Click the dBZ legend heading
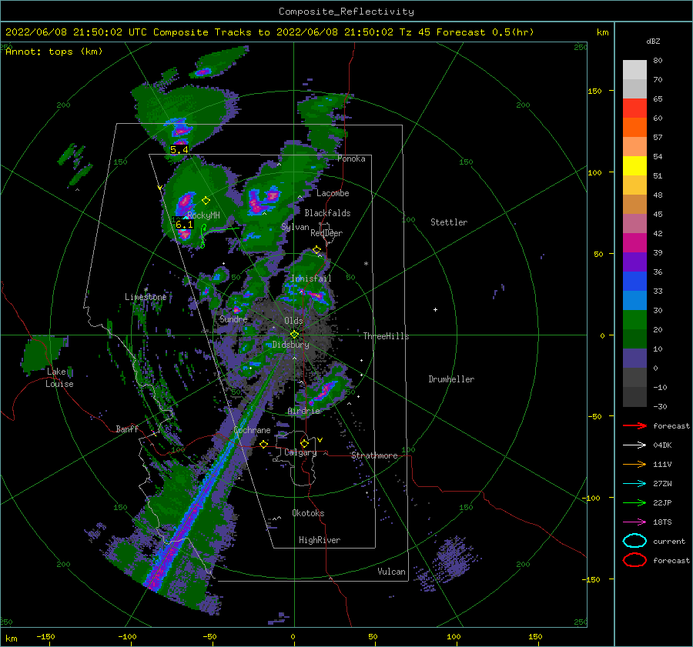Image resolution: width=693 pixels, height=647 pixels. [653, 42]
